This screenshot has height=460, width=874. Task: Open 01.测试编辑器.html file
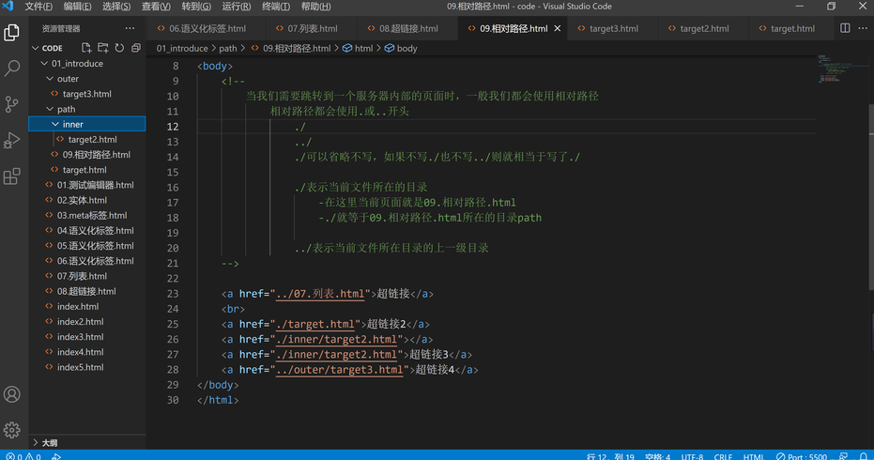[87, 185]
